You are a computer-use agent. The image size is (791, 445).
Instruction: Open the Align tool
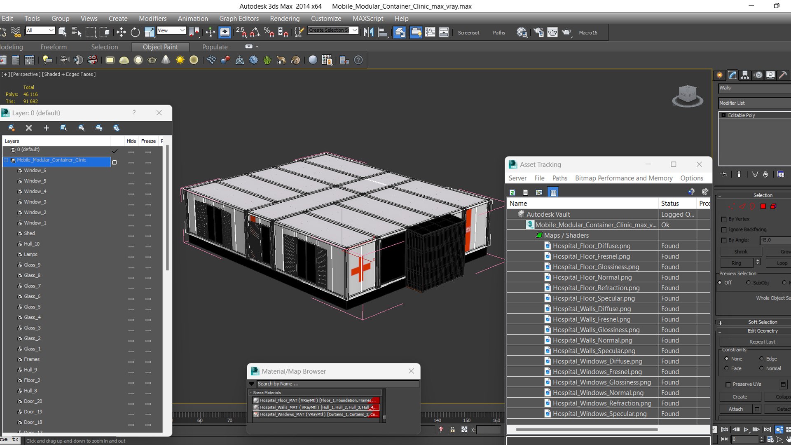(383, 32)
